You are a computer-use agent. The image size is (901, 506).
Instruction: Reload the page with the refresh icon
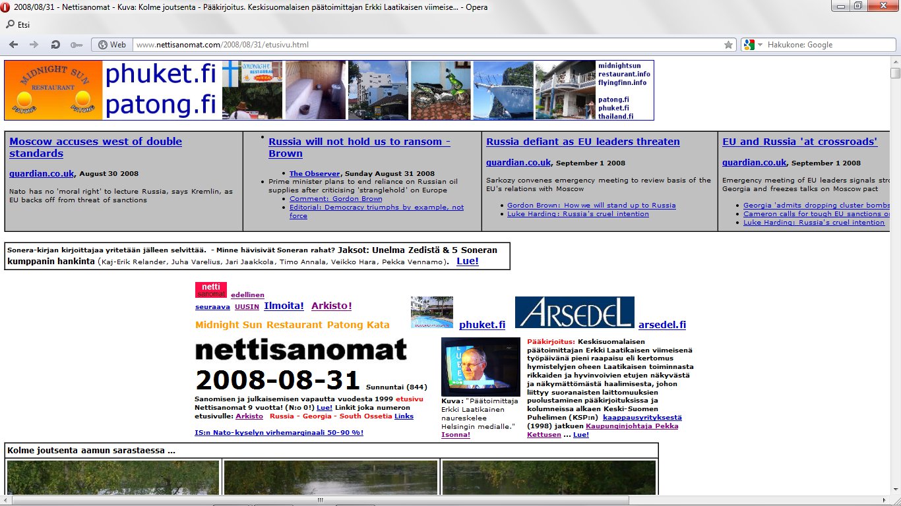coord(55,45)
